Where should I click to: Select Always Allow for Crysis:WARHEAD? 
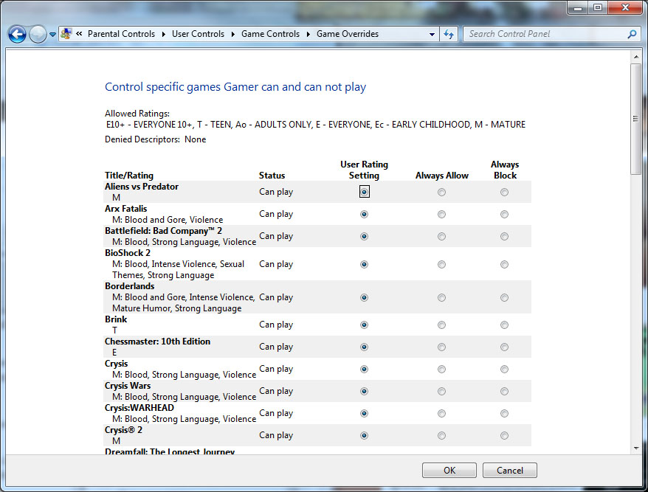coord(442,414)
